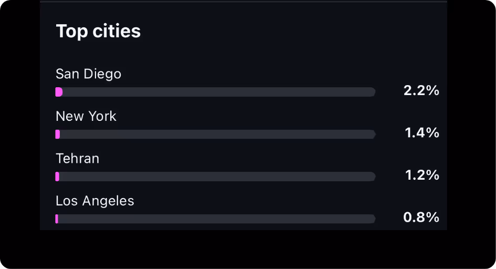The height and width of the screenshot is (269, 496).
Task: Click the Tehran progress bar track
Action: [x=215, y=177]
